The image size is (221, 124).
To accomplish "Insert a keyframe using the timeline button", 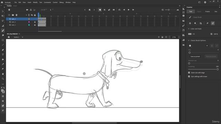I will tap(89, 10).
